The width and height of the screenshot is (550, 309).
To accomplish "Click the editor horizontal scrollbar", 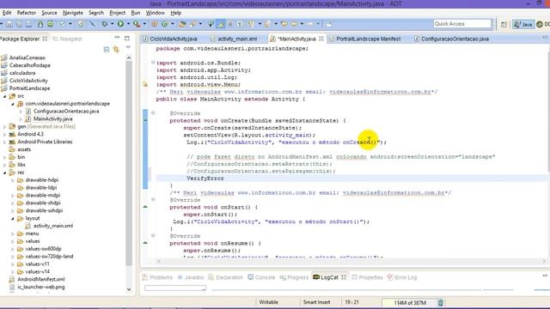I will coord(351,261).
